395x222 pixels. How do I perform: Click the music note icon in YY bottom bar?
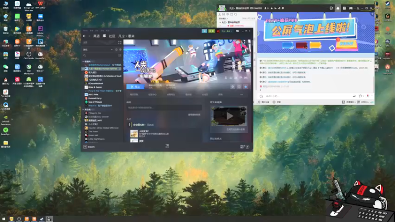point(259,102)
